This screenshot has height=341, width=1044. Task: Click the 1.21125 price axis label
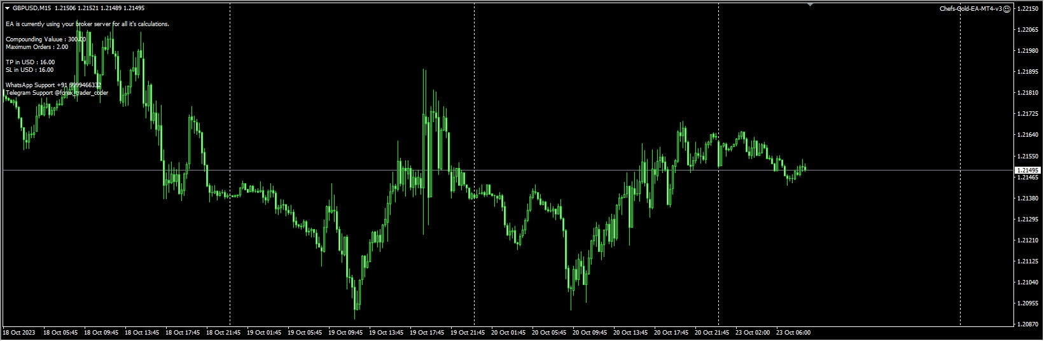[x=1028, y=261]
